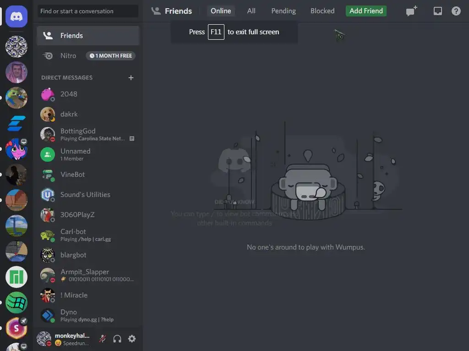Screen dimensions: 469x351
Task: Switch to the Blocked tab
Action: click(322, 11)
